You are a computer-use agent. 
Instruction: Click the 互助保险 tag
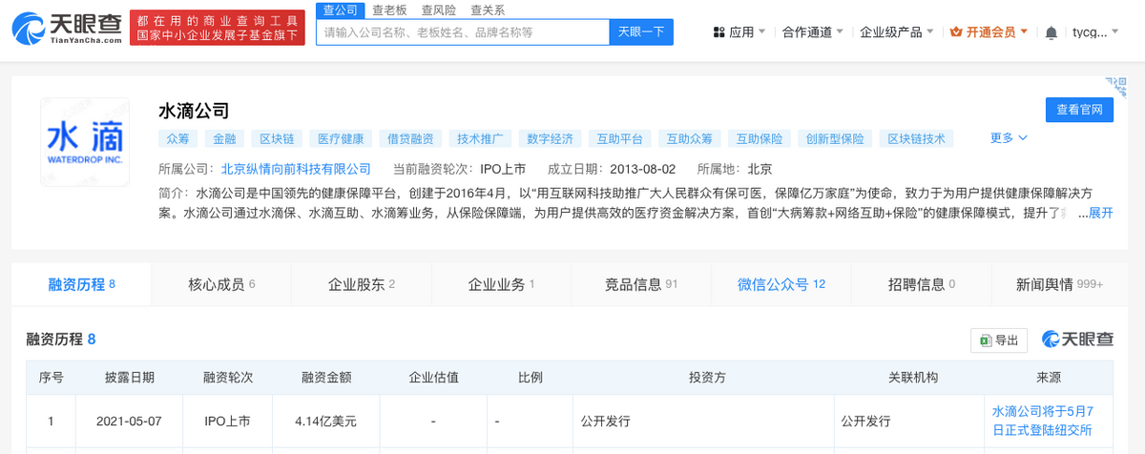(x=760, y=138)
